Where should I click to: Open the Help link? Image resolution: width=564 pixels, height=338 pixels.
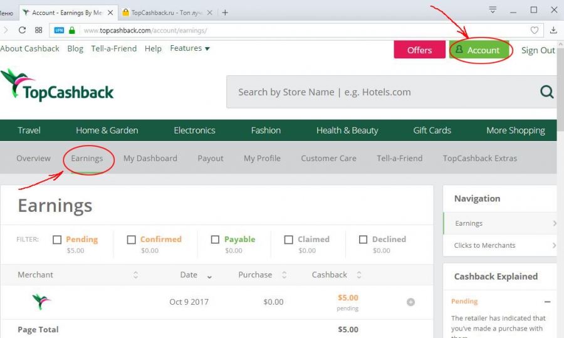(x=153, y=48)
